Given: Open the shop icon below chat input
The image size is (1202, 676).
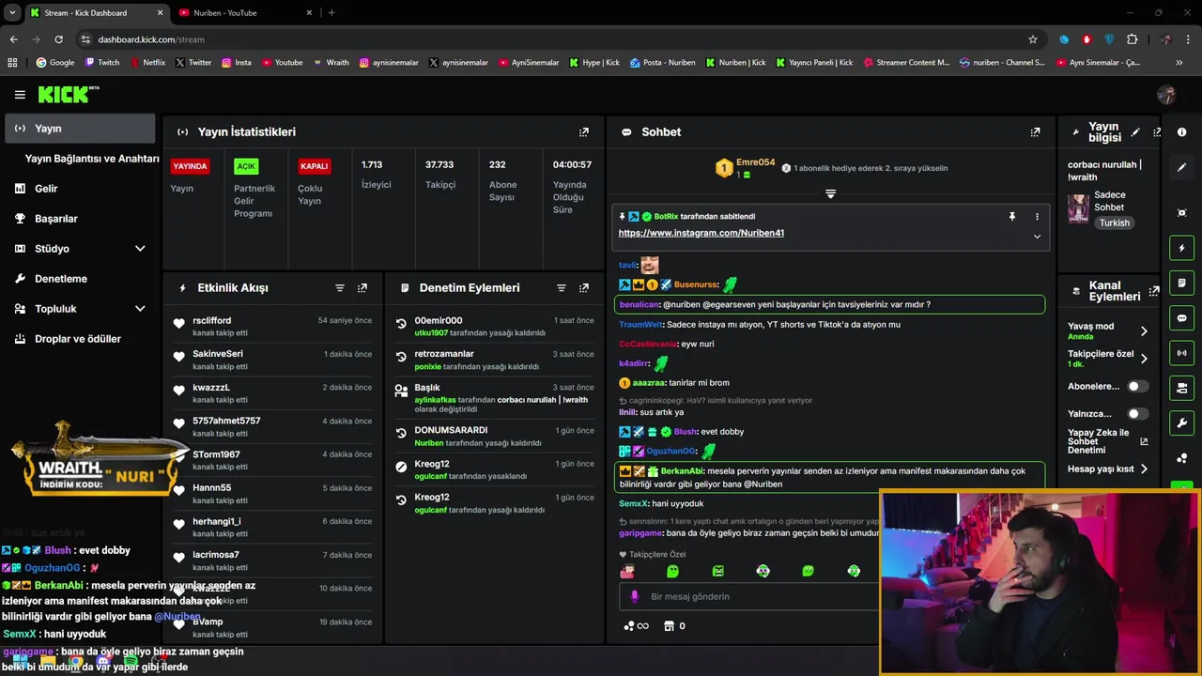Looking at the screenshot, I should [x=670, y=626].
